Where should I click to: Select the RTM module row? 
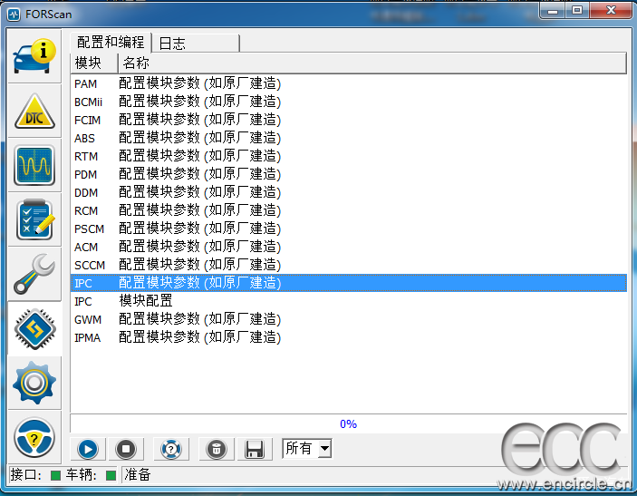pyautogui.click(x=349, y=156)
